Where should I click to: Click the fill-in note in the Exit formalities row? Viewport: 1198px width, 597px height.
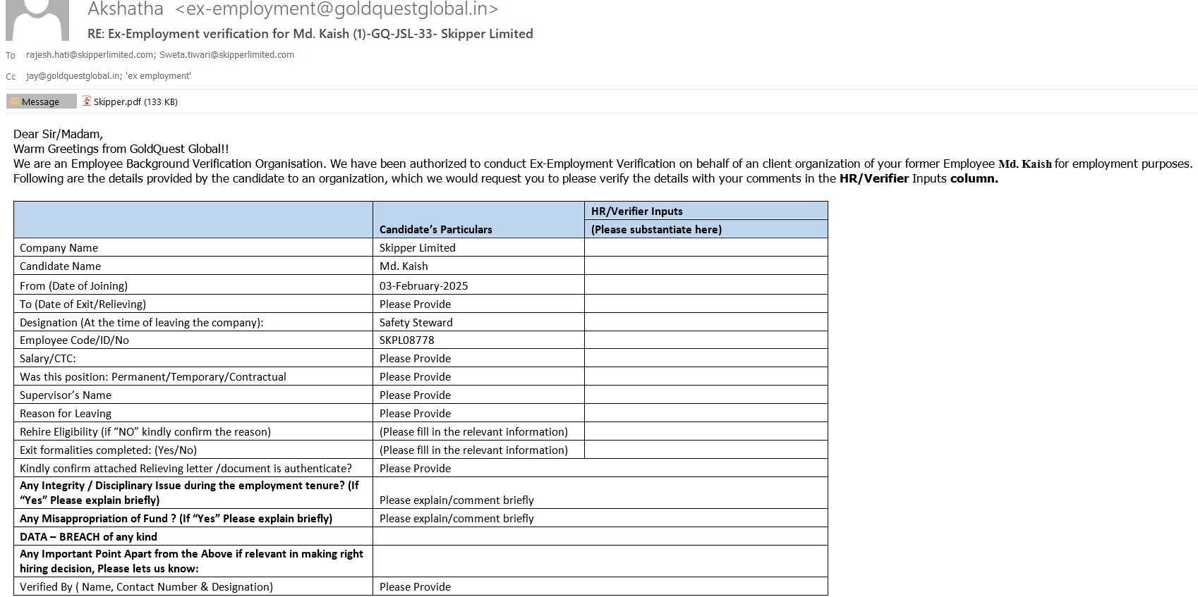coord(473,450)
